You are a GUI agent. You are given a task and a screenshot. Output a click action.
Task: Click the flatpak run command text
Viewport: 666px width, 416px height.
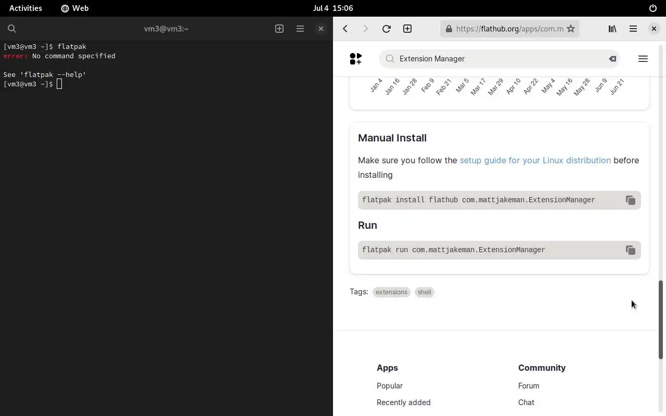[x=454, y=250]
